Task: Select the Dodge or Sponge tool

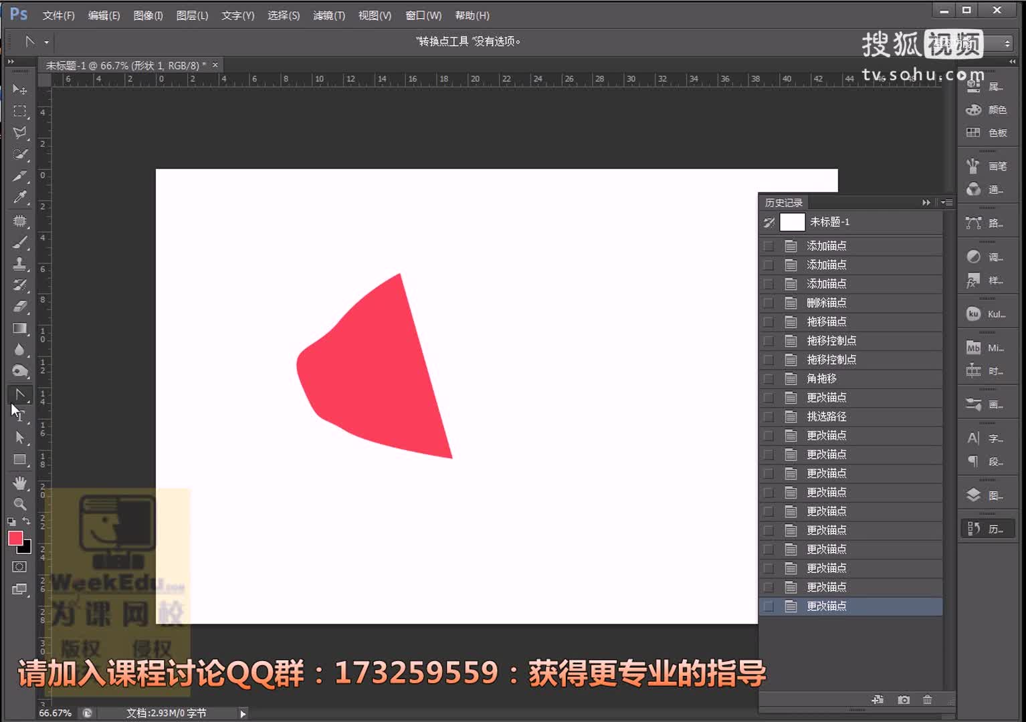Action: 20,371
